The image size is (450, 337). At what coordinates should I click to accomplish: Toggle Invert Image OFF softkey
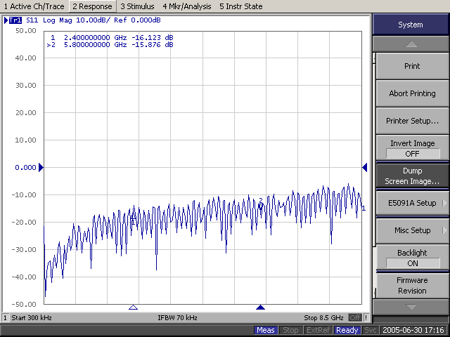tap(413, 148)
